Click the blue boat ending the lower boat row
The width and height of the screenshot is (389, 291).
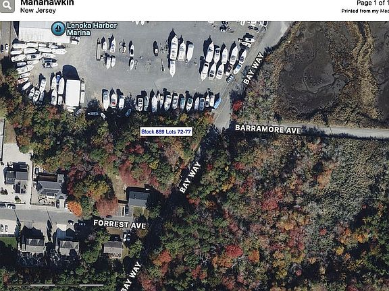coord(217,103)
